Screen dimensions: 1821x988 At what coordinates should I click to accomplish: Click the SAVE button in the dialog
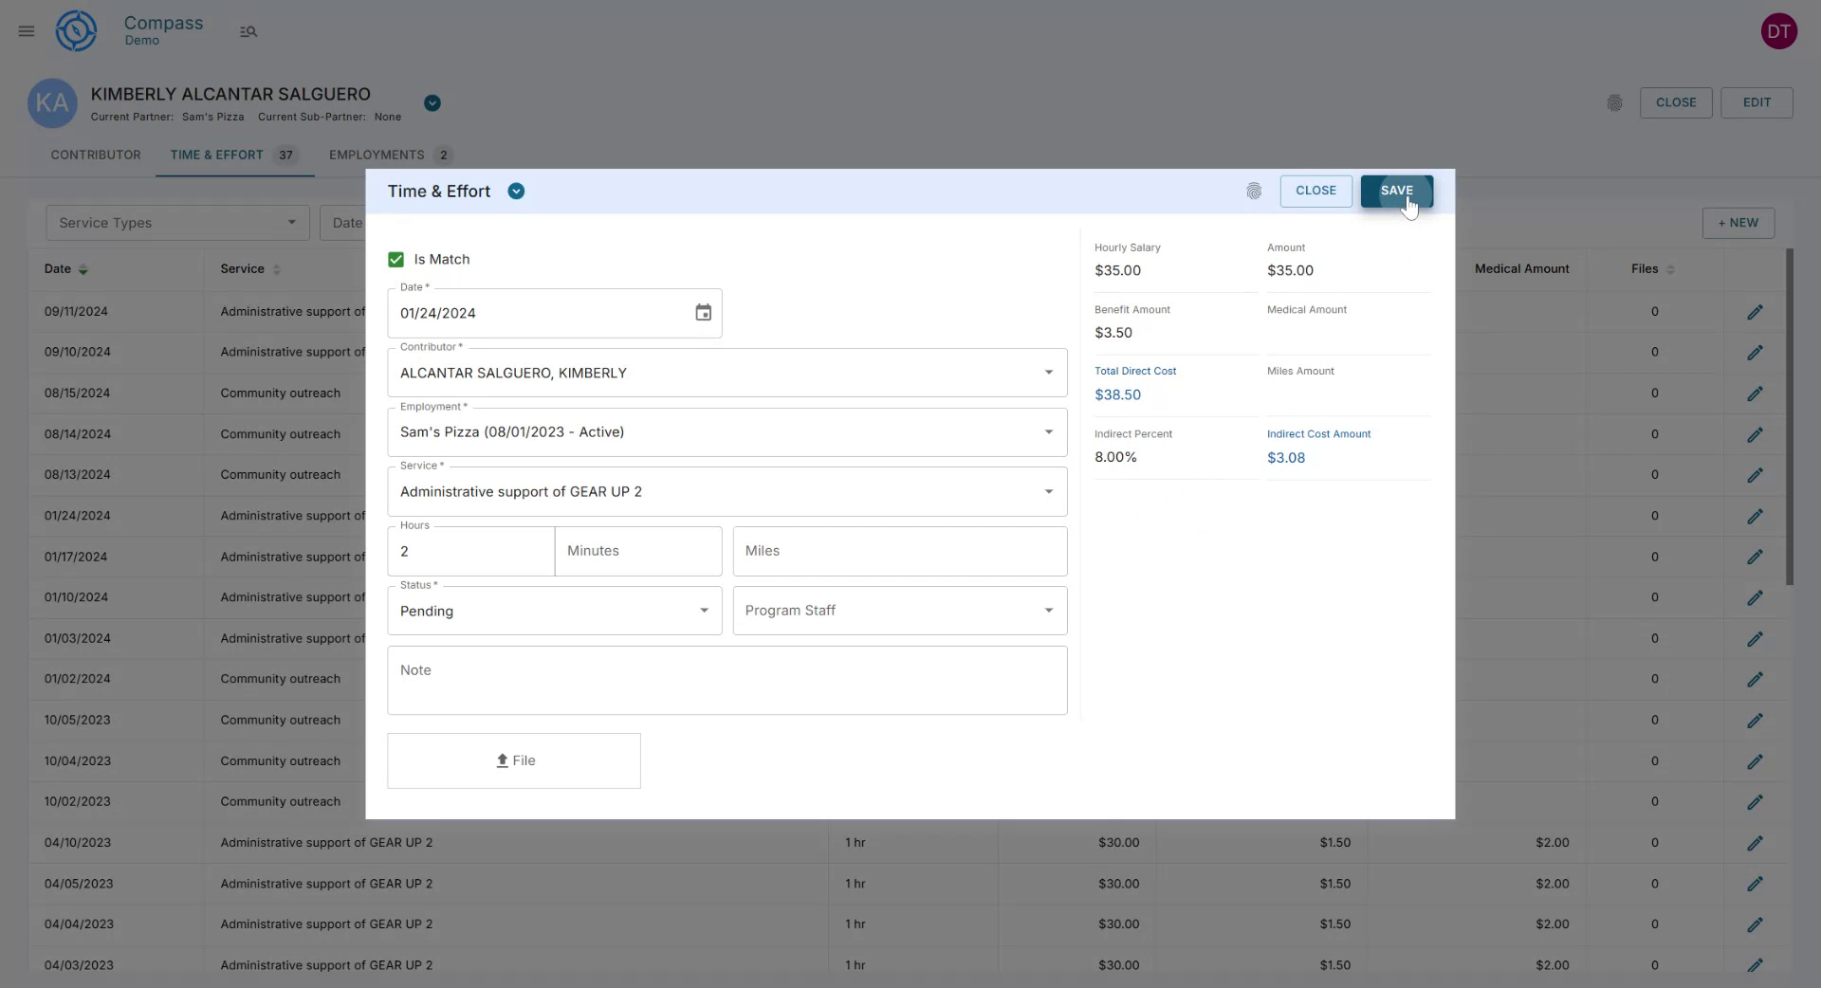[1396, 191]
